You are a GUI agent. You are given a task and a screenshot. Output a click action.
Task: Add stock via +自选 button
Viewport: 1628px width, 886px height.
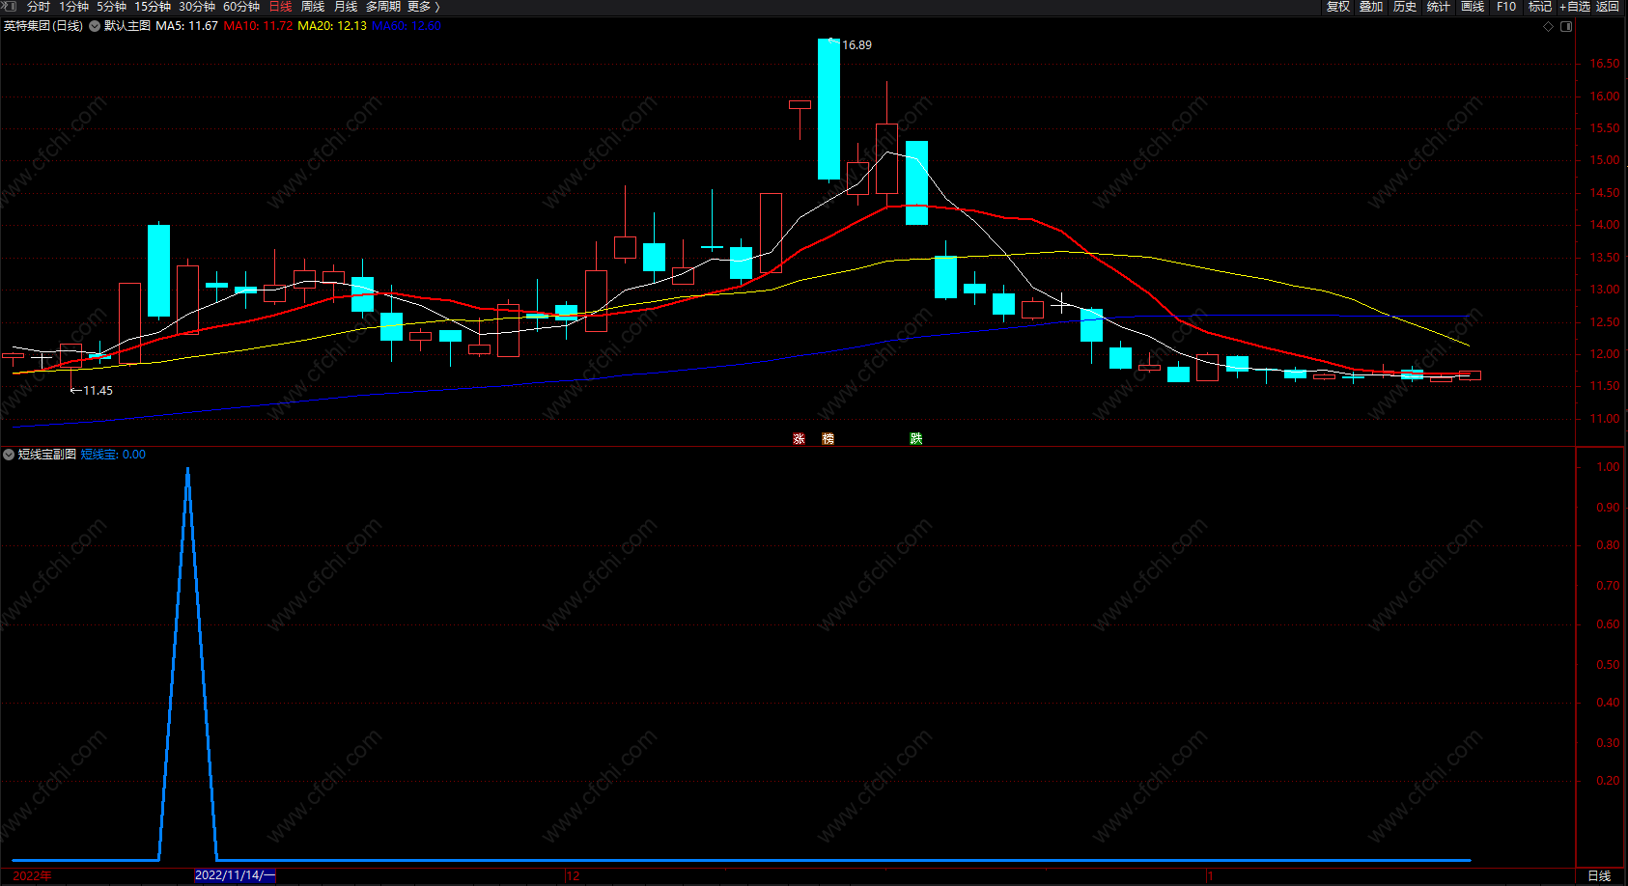pyautogui.click(x=1575, y=7)
